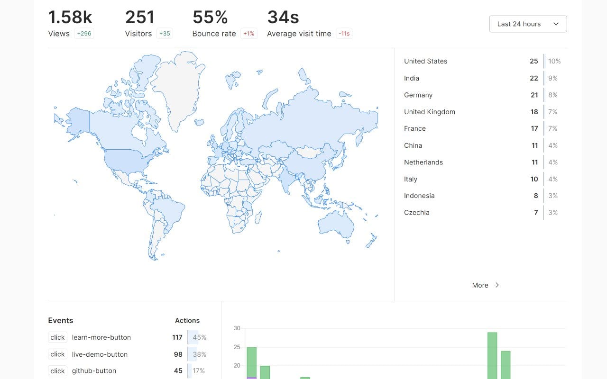Click the +35 badge next to Visitors
This screenshot has width=607, height=379.
pos(165,34)
